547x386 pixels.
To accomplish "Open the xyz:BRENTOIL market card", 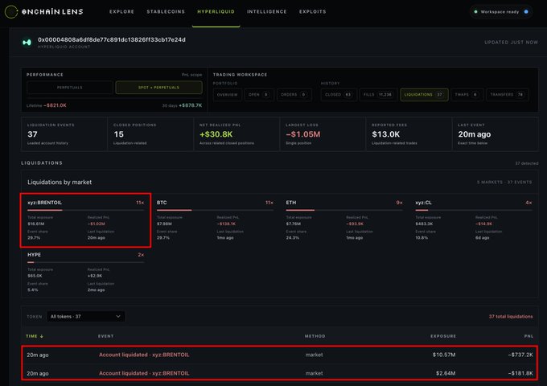I will pos(86,220).
